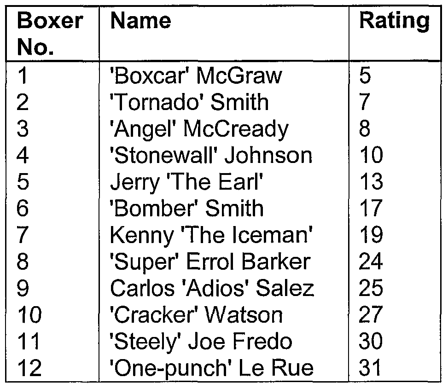Select the rating value 13
This screenshot has height=389, width=448.
pyautogui.click(x=371, y=182)
